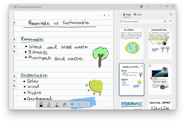Open the view settings icon above search
Image resolution: width=185 pixels, height=123 pixels.
click(171, 14)
